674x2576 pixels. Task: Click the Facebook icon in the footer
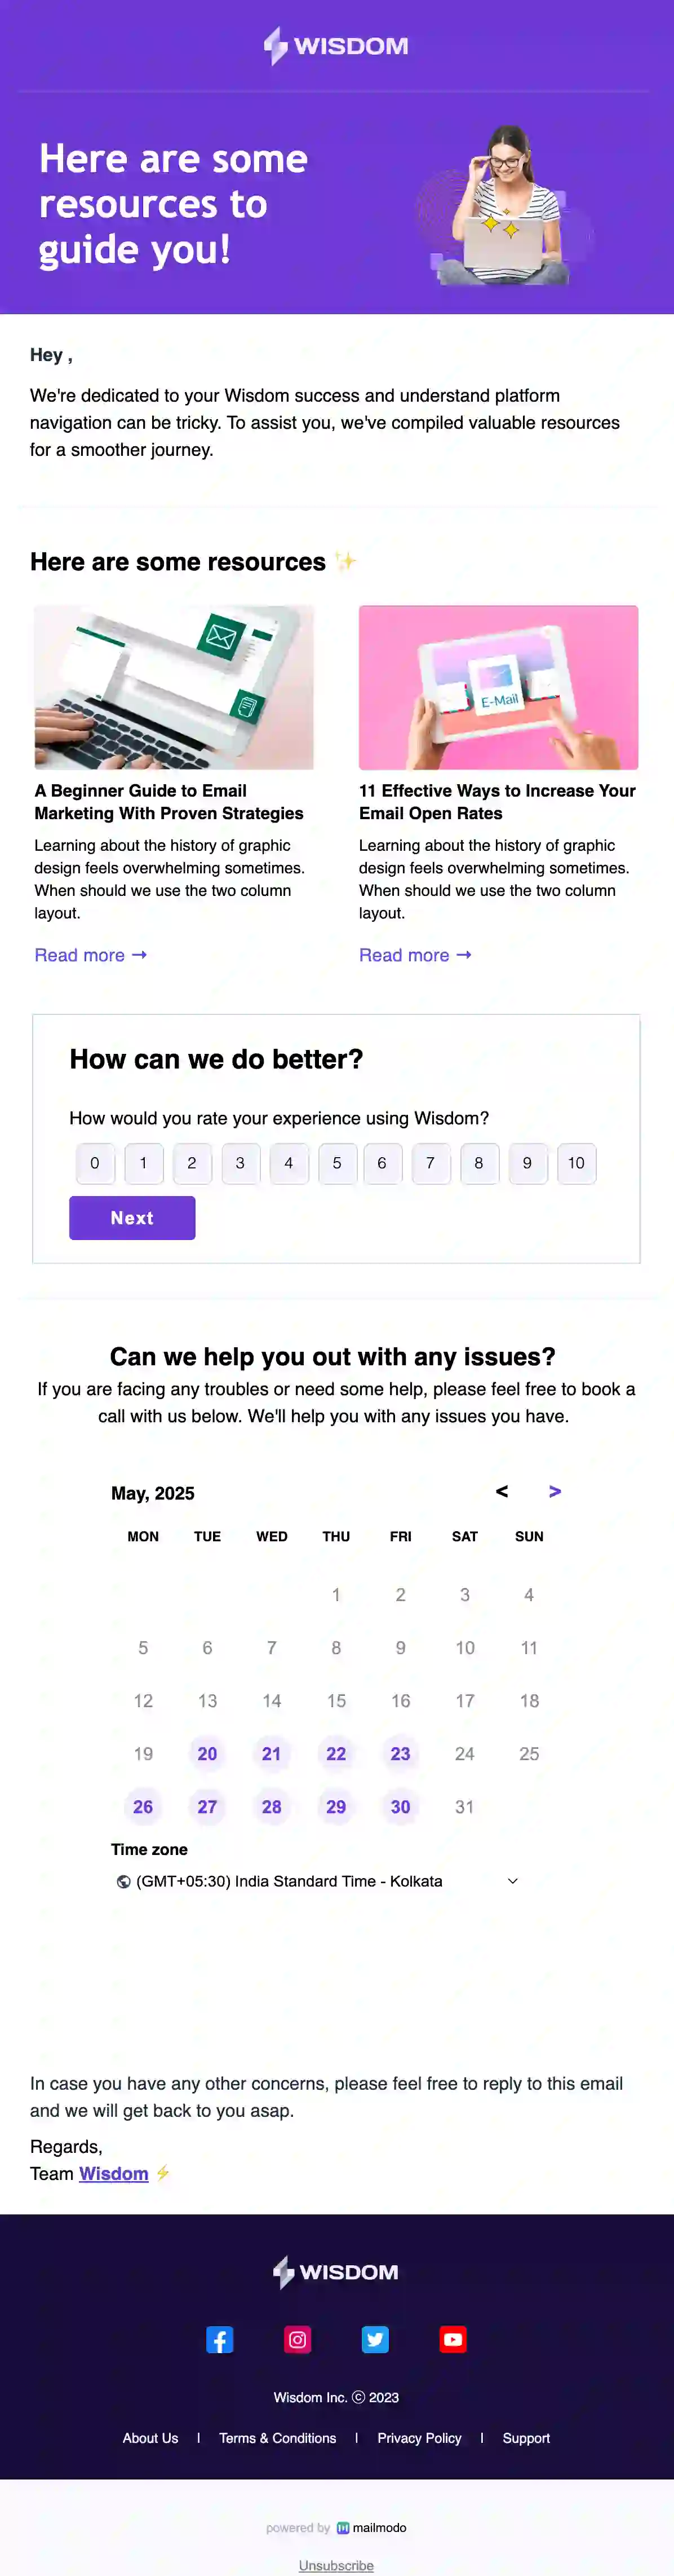(x=221, y=2339)
